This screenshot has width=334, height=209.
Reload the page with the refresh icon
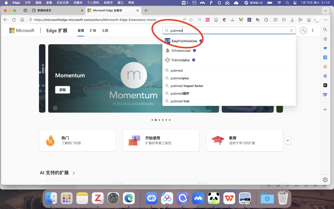(x=14, y=20)
